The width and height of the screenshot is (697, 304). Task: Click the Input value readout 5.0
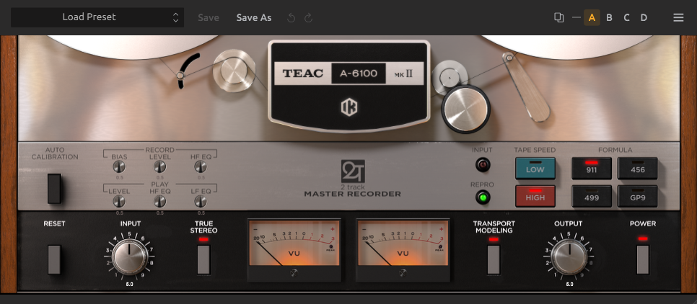(x=129, y=284)
